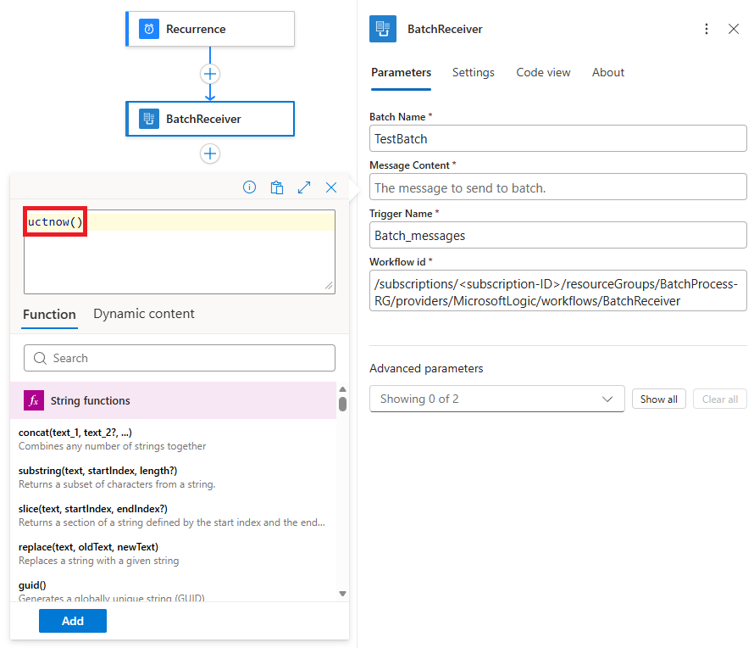
Task: Select the Recurrence trigger node
Action: 210,29
